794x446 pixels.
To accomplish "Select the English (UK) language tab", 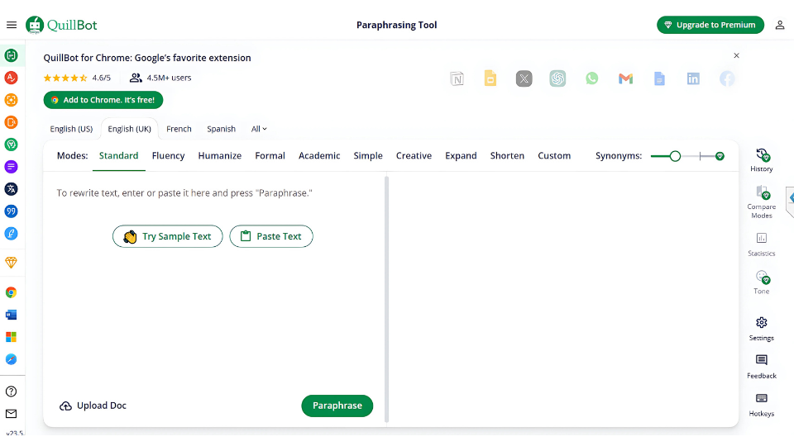I will (x=130, y=129).
